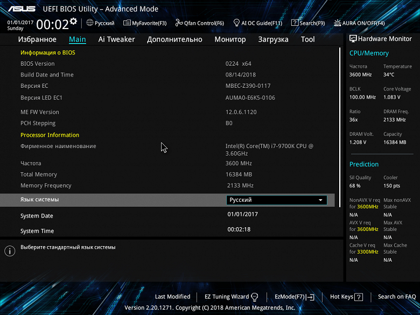Click Информация о BIOS heading
420x315 pixels.
click(x=48, y=53)
